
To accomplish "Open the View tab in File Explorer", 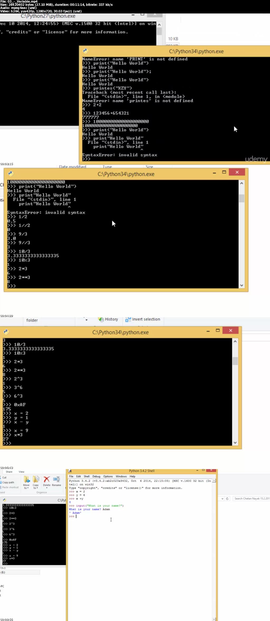I will [21, 472].
